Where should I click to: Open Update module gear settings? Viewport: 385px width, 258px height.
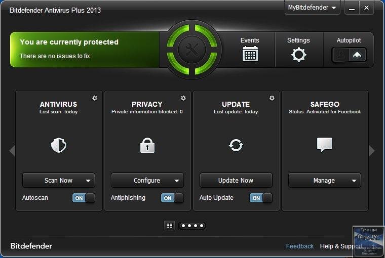point(272,98)
